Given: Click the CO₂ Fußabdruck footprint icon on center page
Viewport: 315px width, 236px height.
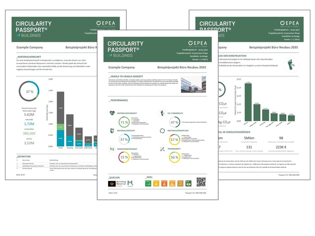Looking at the screenshot, I should pos(163,113).
